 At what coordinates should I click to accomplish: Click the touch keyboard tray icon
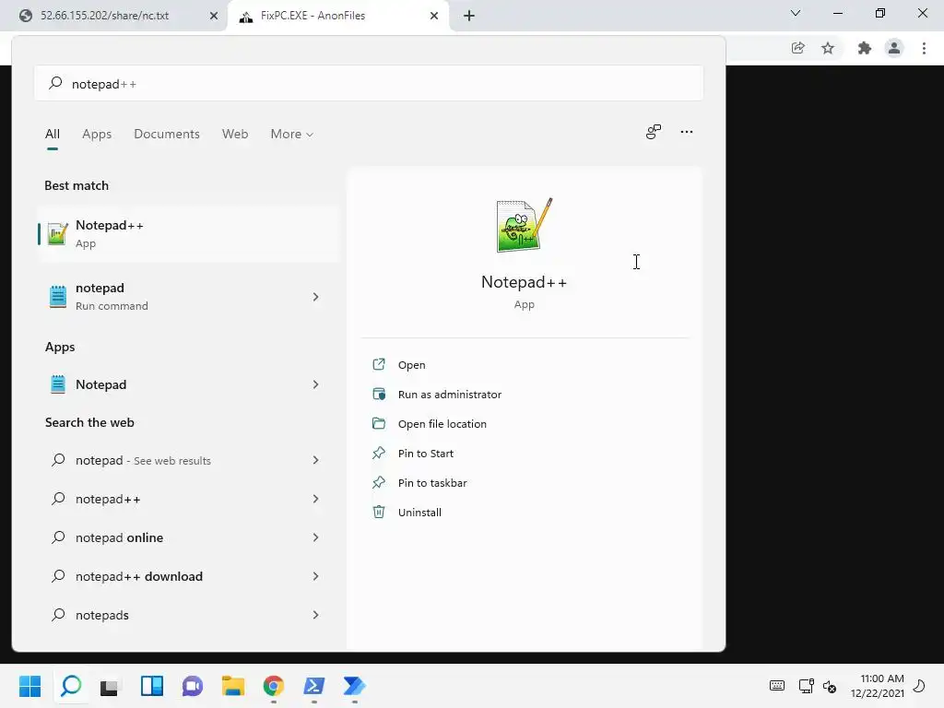point(776,686)
